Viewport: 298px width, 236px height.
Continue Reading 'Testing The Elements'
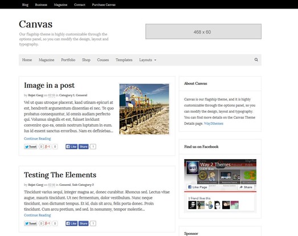click(37, 215)
